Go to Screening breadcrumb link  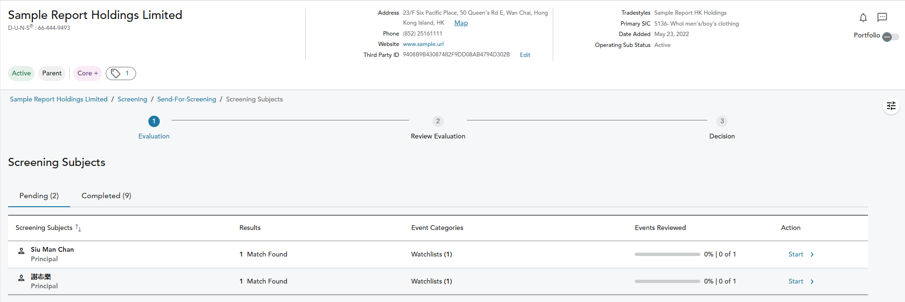(x=132, y=99)
